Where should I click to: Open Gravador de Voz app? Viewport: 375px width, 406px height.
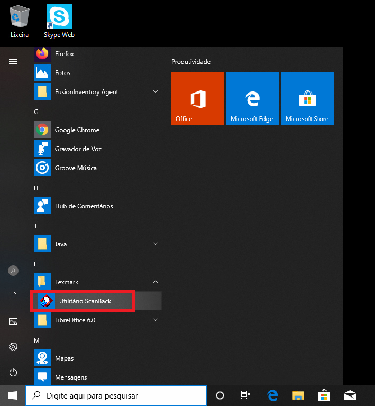pos(97,149)
